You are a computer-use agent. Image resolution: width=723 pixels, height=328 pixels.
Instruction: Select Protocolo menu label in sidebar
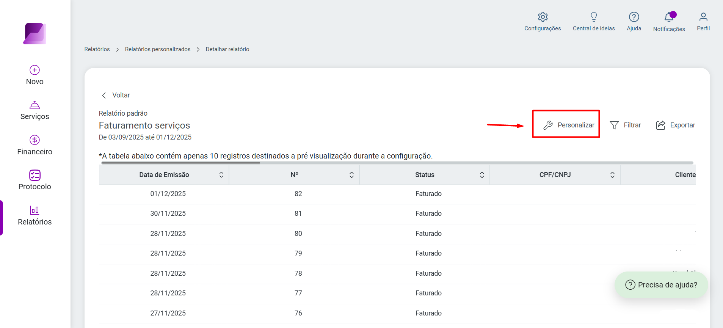click(x=35, y=187)
